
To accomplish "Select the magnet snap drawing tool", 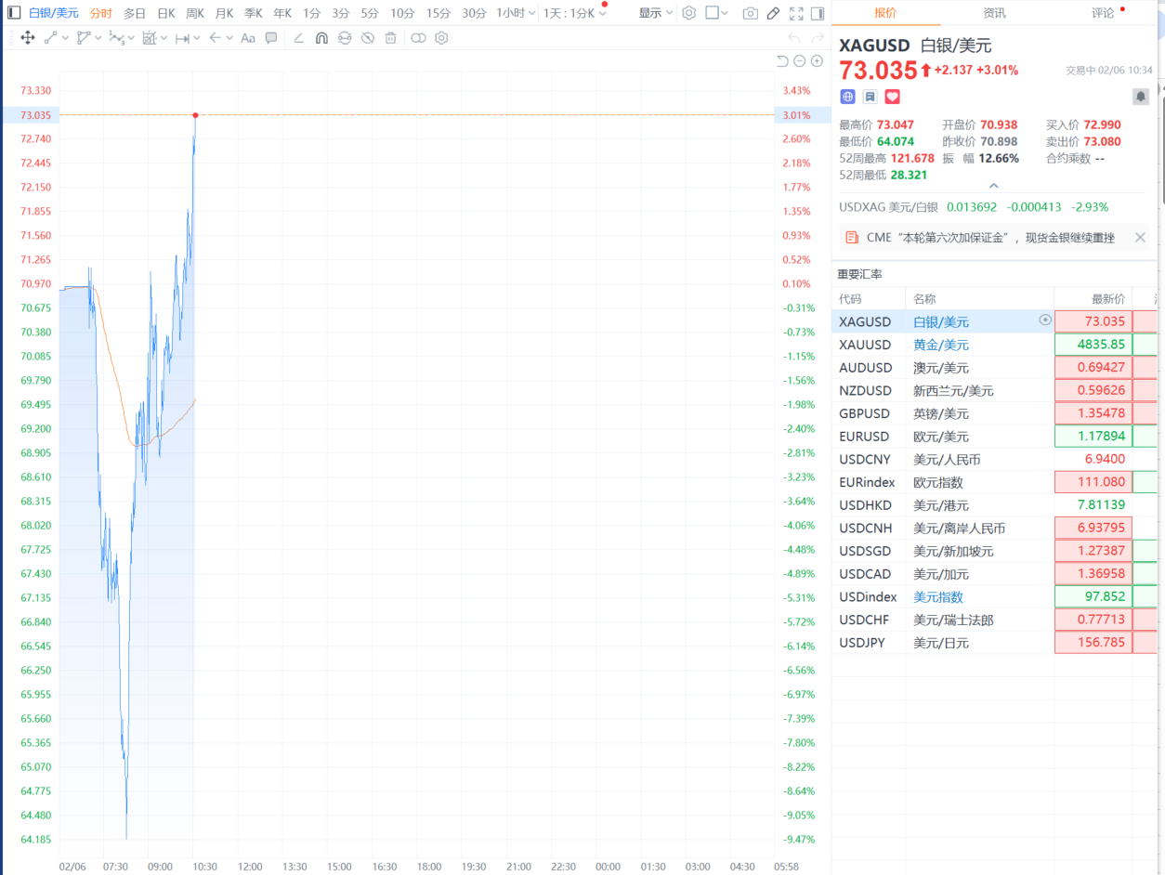I will point(321,38).
